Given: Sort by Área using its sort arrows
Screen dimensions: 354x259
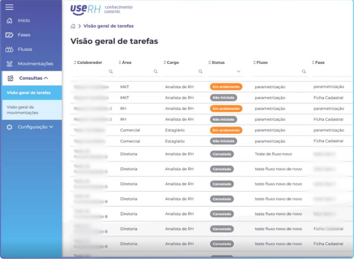Looking at the screenshot, I should [120, 62].
